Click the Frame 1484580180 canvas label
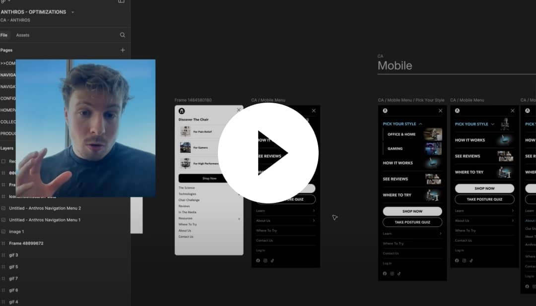536x306 pixels. (x=193, y=100)
